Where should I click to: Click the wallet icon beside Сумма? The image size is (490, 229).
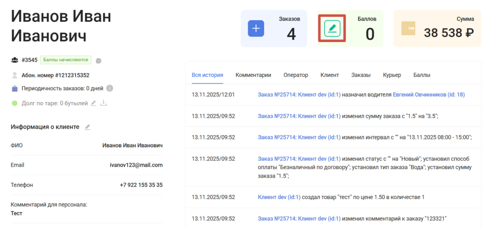click(408, 29)
